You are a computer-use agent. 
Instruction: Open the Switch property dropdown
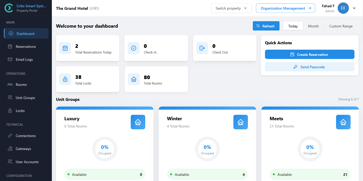[232, 8]
